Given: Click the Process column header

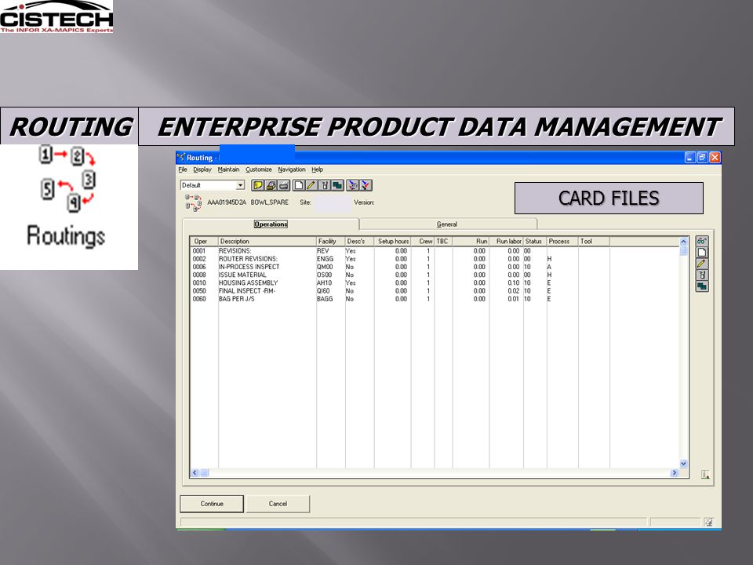Looking at the screenshot, I should pos(562,241).
